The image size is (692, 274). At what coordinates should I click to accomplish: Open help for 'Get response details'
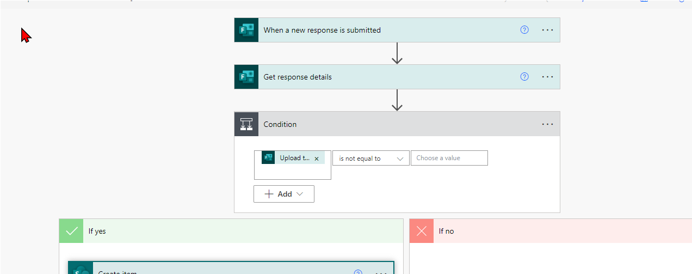(x=524, y=77)
